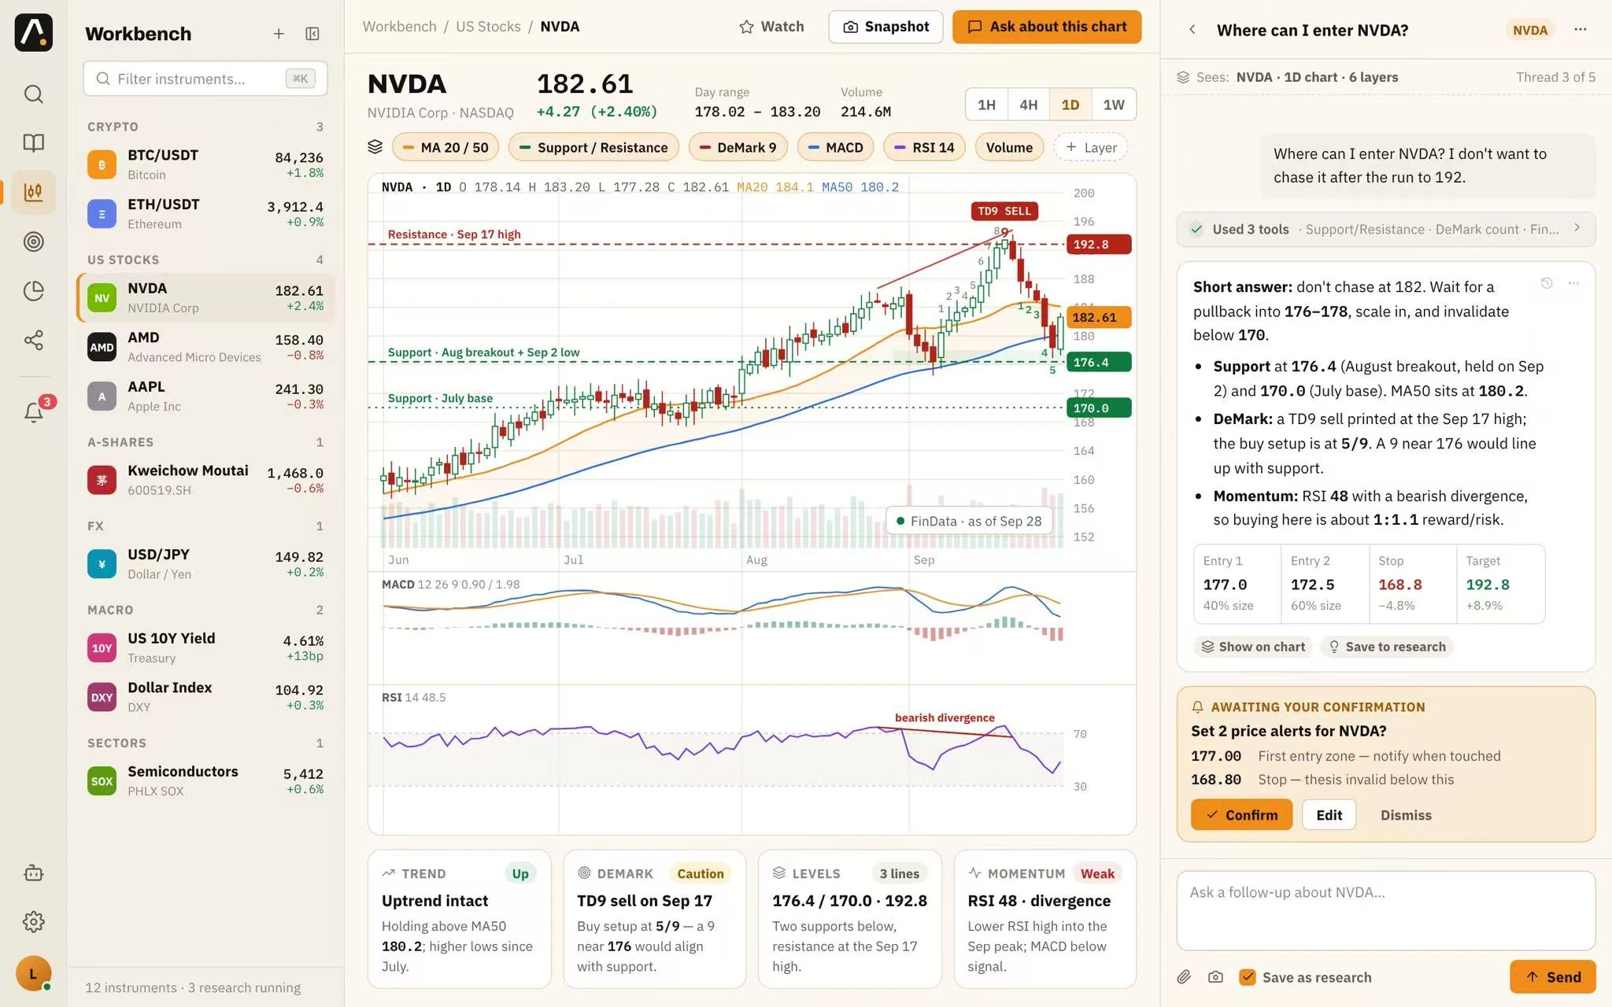This screenshot has height=1007, width=1612.
Task: Dismiss the price alert confirmation
Action: (1406, 815)
